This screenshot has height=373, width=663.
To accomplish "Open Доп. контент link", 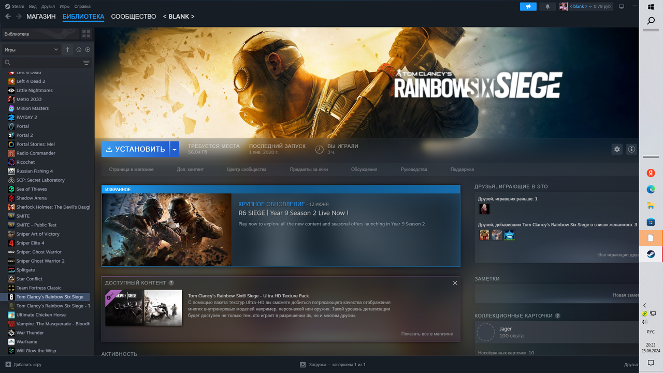I will click(x=190, y=169).
